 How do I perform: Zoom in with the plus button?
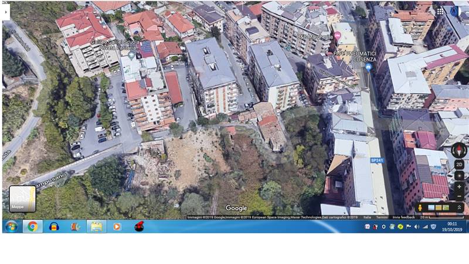(459, 186)
